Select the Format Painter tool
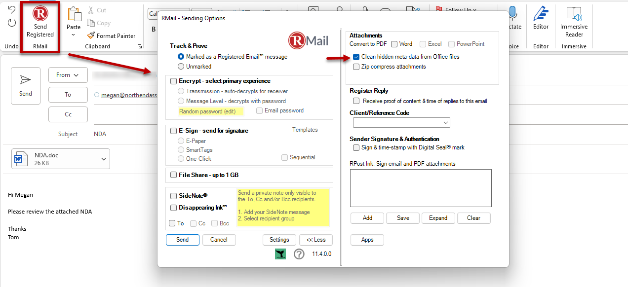The height and width of the screenshot is (287, 628). (x=112, y=36)
